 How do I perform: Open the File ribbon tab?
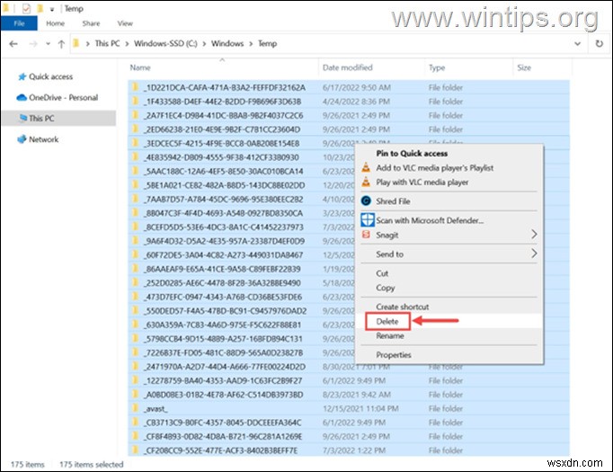pos(19,23)
